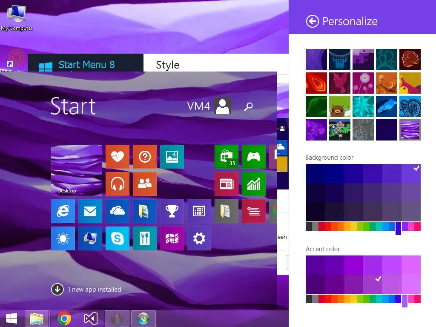The height and width of the screenshot is (327, 436).
Task: Choose the blue robot background pattern
Action: (x=340, y=60)
